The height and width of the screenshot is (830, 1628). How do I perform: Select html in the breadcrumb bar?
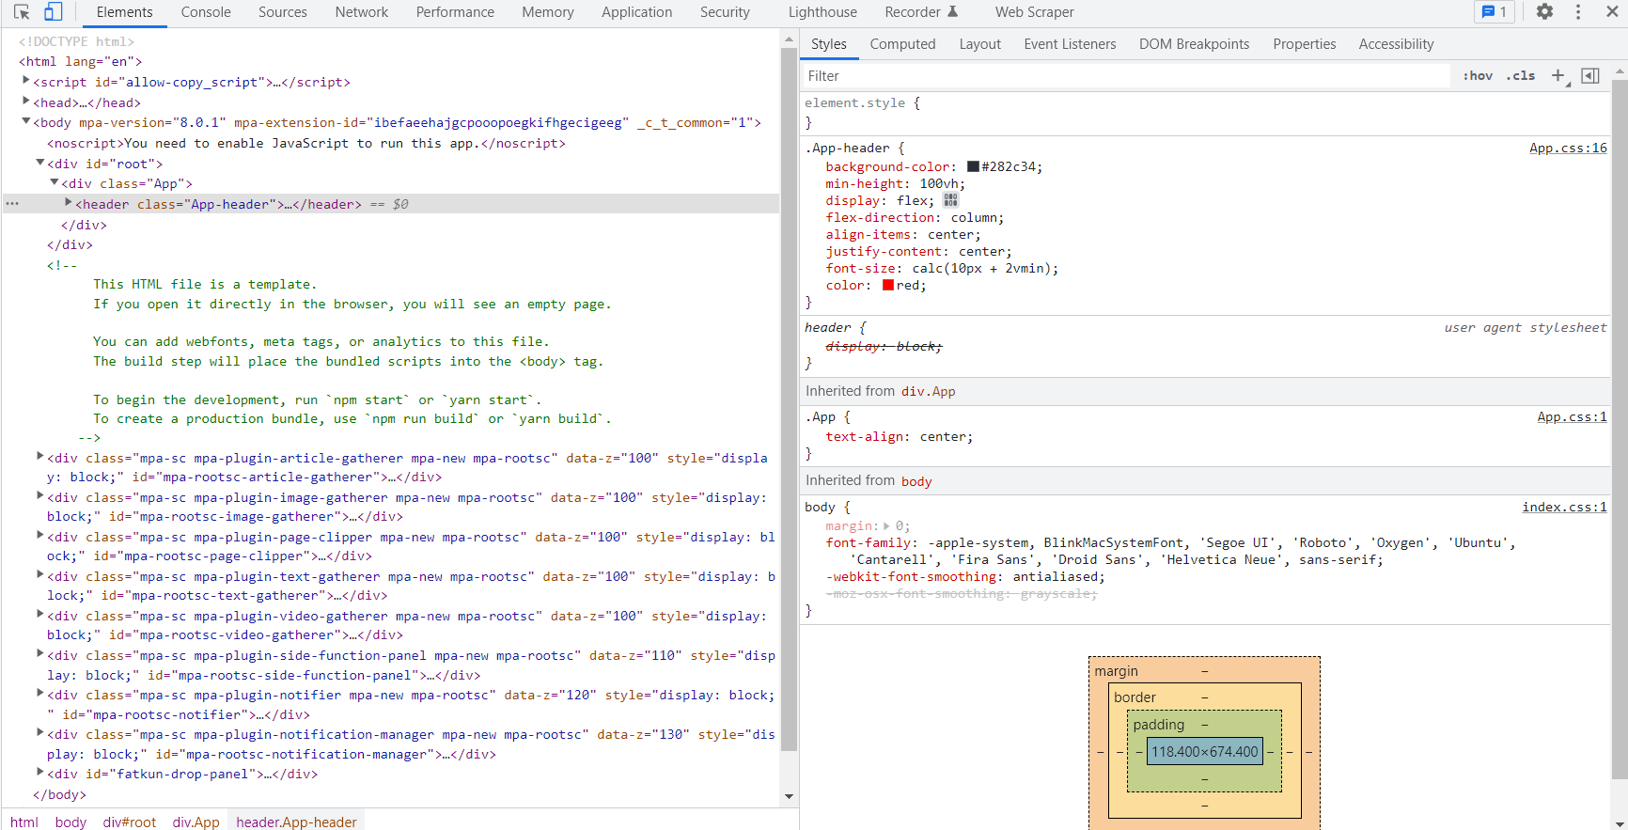[24, 822]
